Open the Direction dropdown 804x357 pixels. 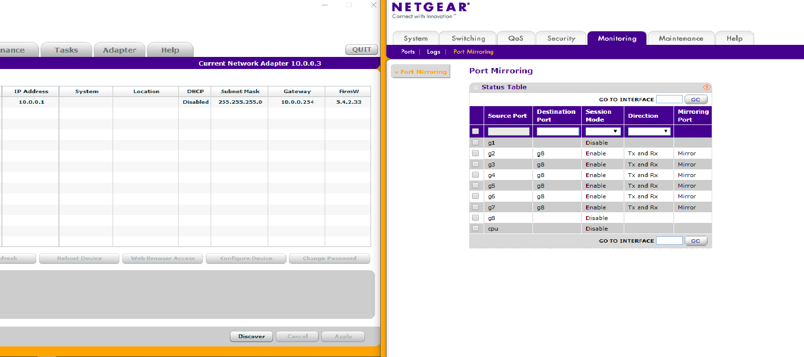pyautogui.click(x=649, y=131)
